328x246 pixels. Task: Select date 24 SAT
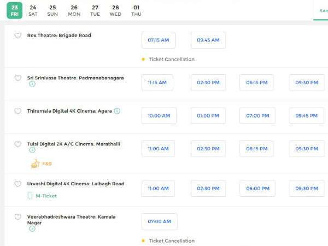click(33, 10)
